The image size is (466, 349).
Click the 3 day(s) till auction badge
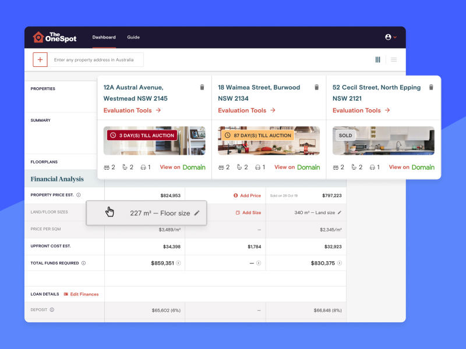click(142, 136)
